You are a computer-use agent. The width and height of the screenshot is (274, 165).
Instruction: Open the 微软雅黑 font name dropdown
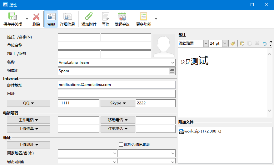coord(206,43)
